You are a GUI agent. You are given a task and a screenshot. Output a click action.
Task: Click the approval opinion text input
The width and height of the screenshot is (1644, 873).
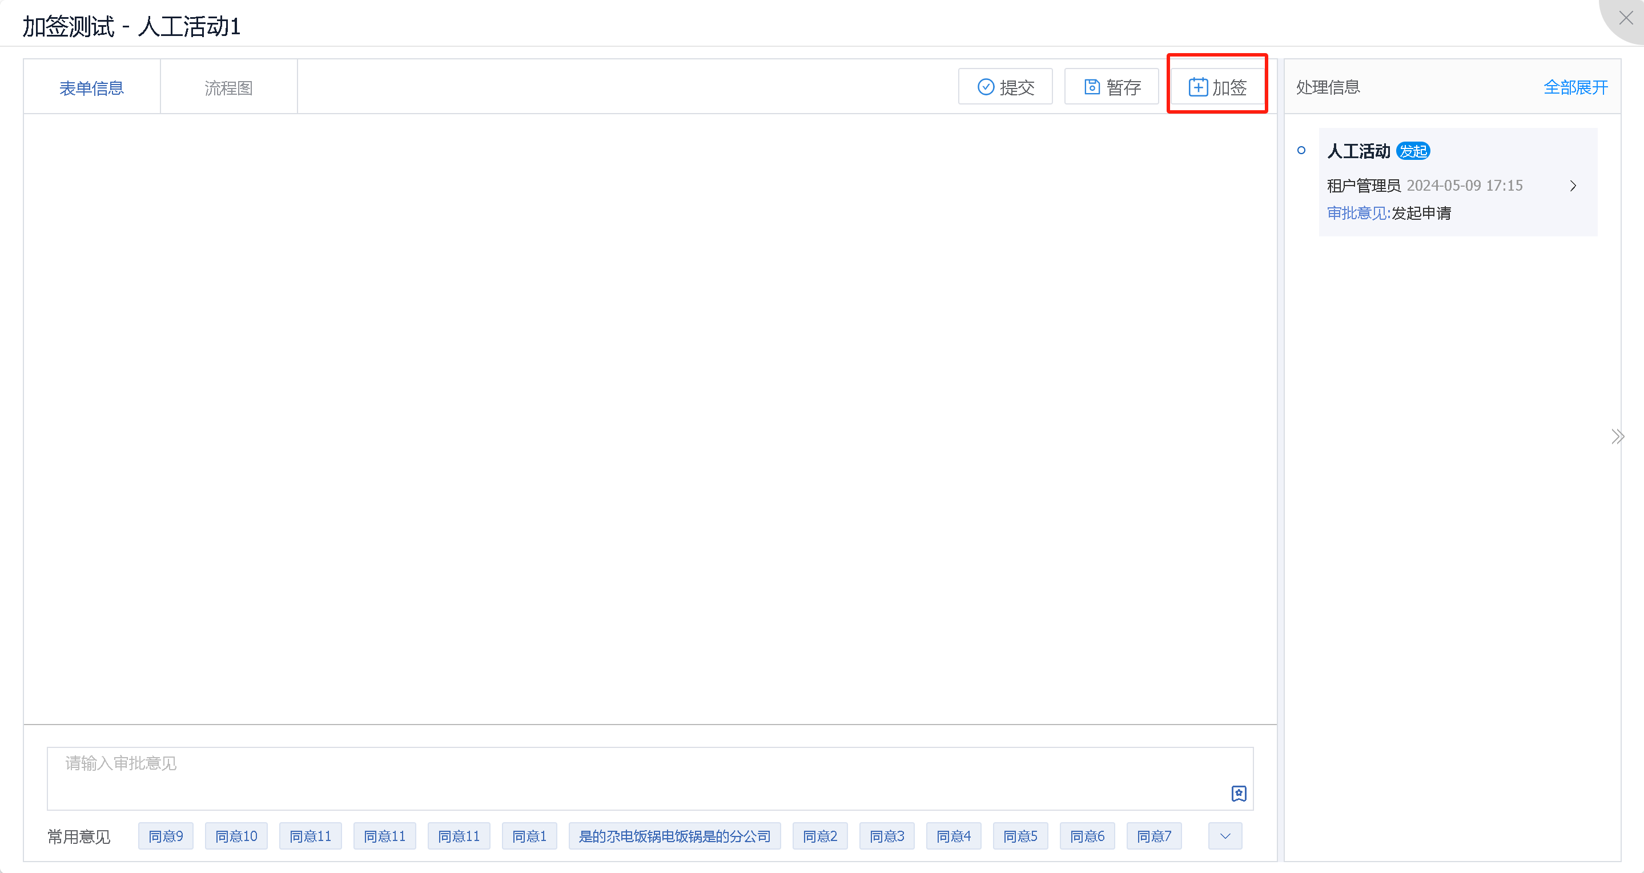638,775
